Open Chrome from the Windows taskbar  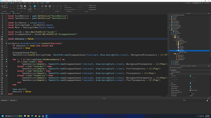tap(36, 116)
